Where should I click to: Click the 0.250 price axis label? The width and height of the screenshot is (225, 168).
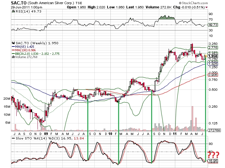(x=213, y=107)
